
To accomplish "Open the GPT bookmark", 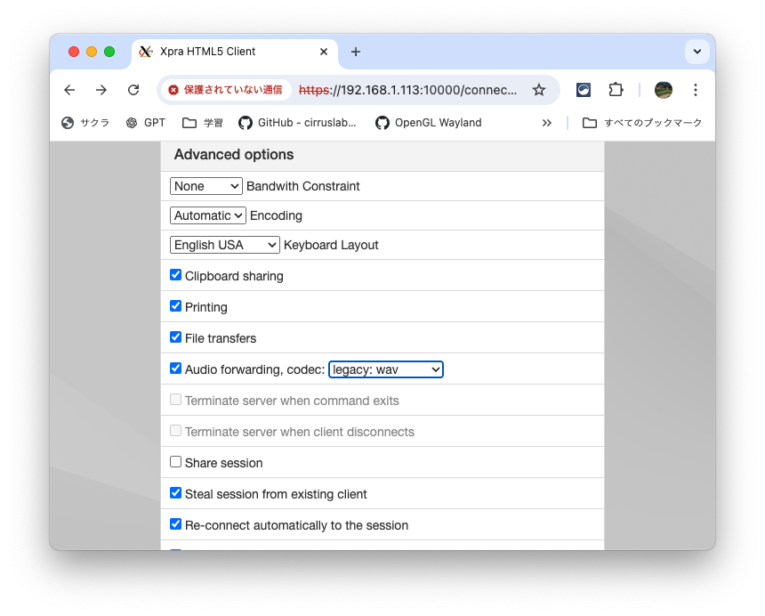I will click(x=146, y=123).
